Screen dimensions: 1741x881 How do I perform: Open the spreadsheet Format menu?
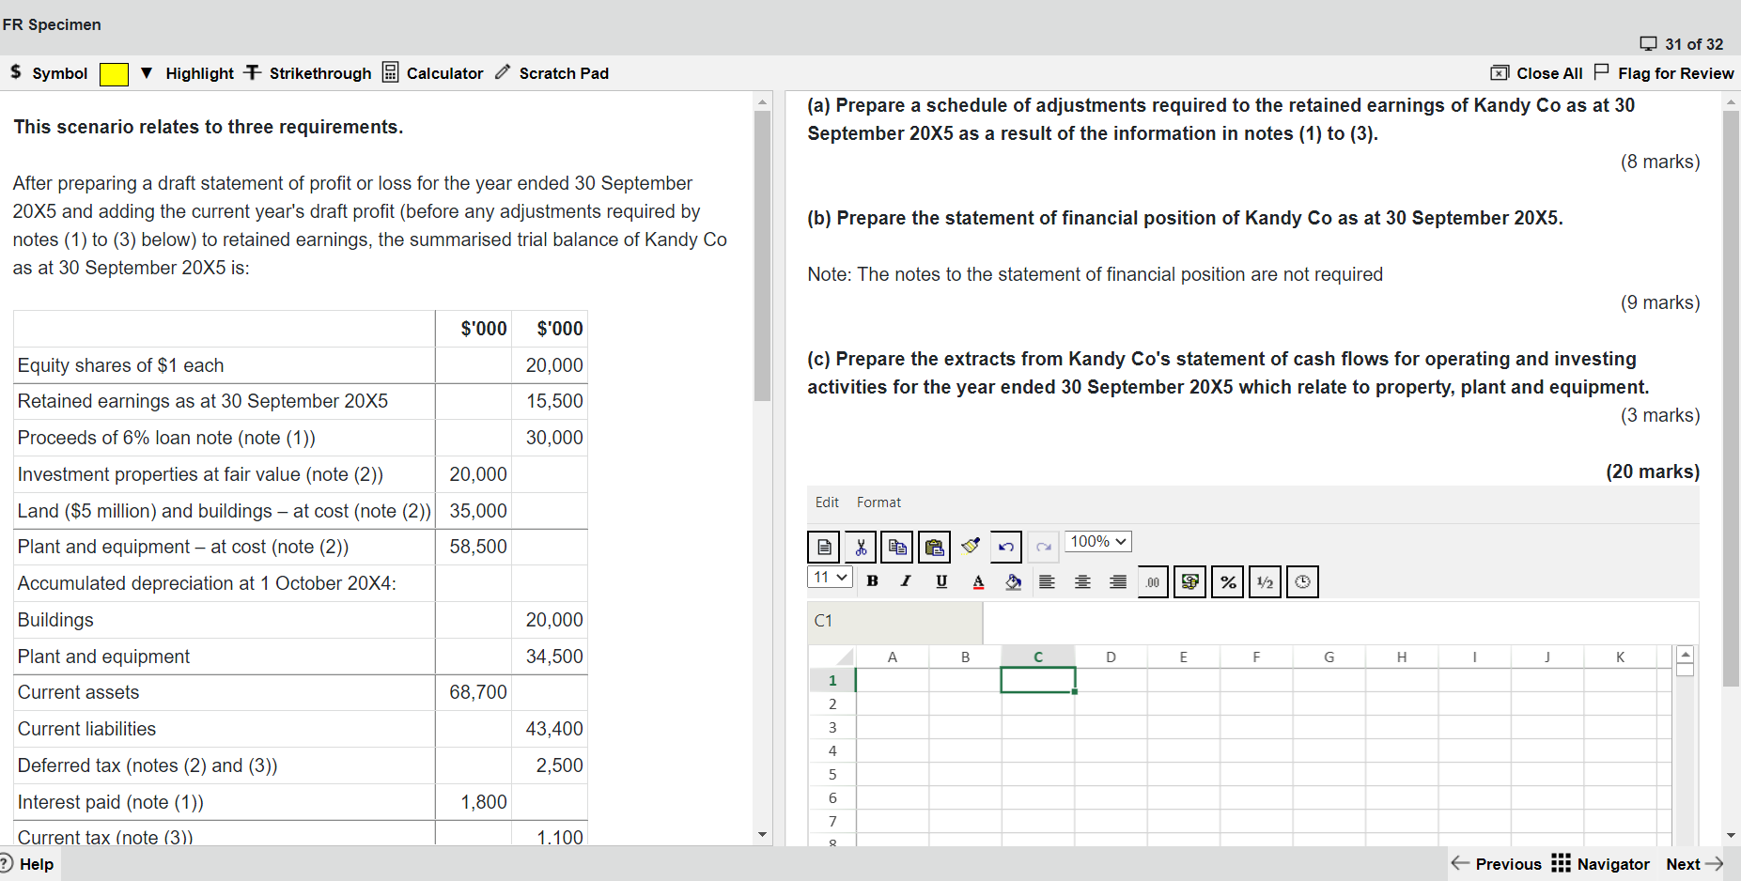878,502
